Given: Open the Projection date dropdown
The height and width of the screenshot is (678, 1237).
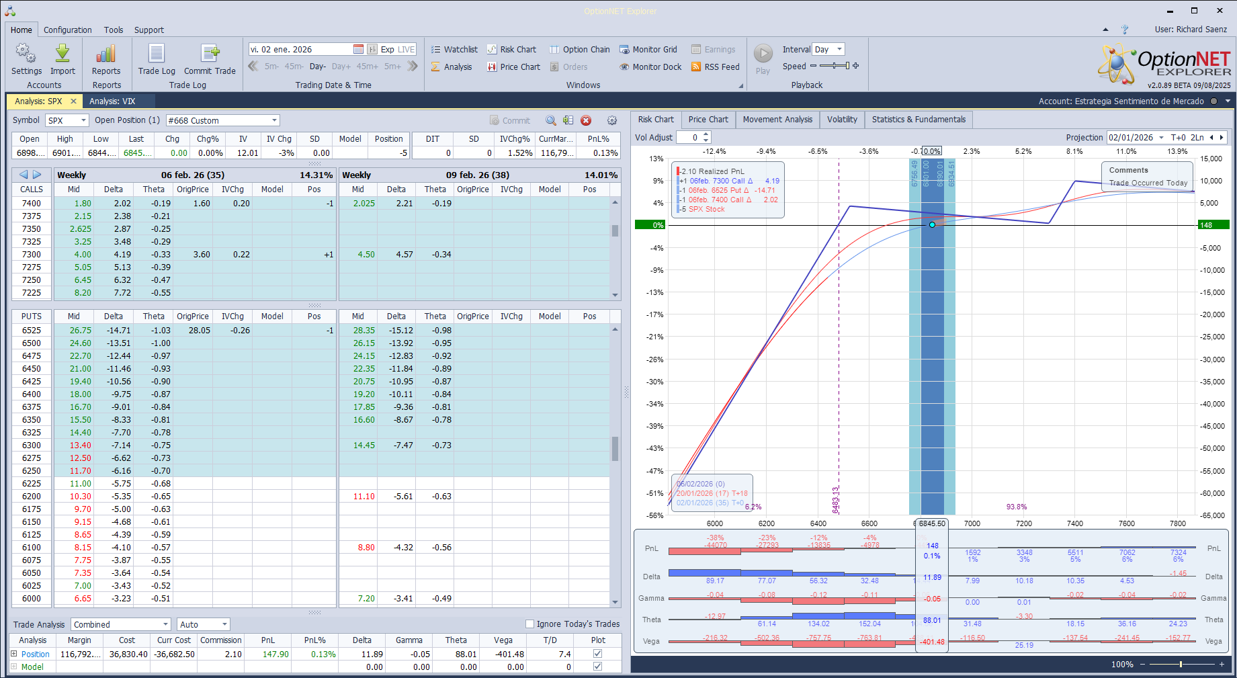Looking at the screenshot, I should point(1161,137).
